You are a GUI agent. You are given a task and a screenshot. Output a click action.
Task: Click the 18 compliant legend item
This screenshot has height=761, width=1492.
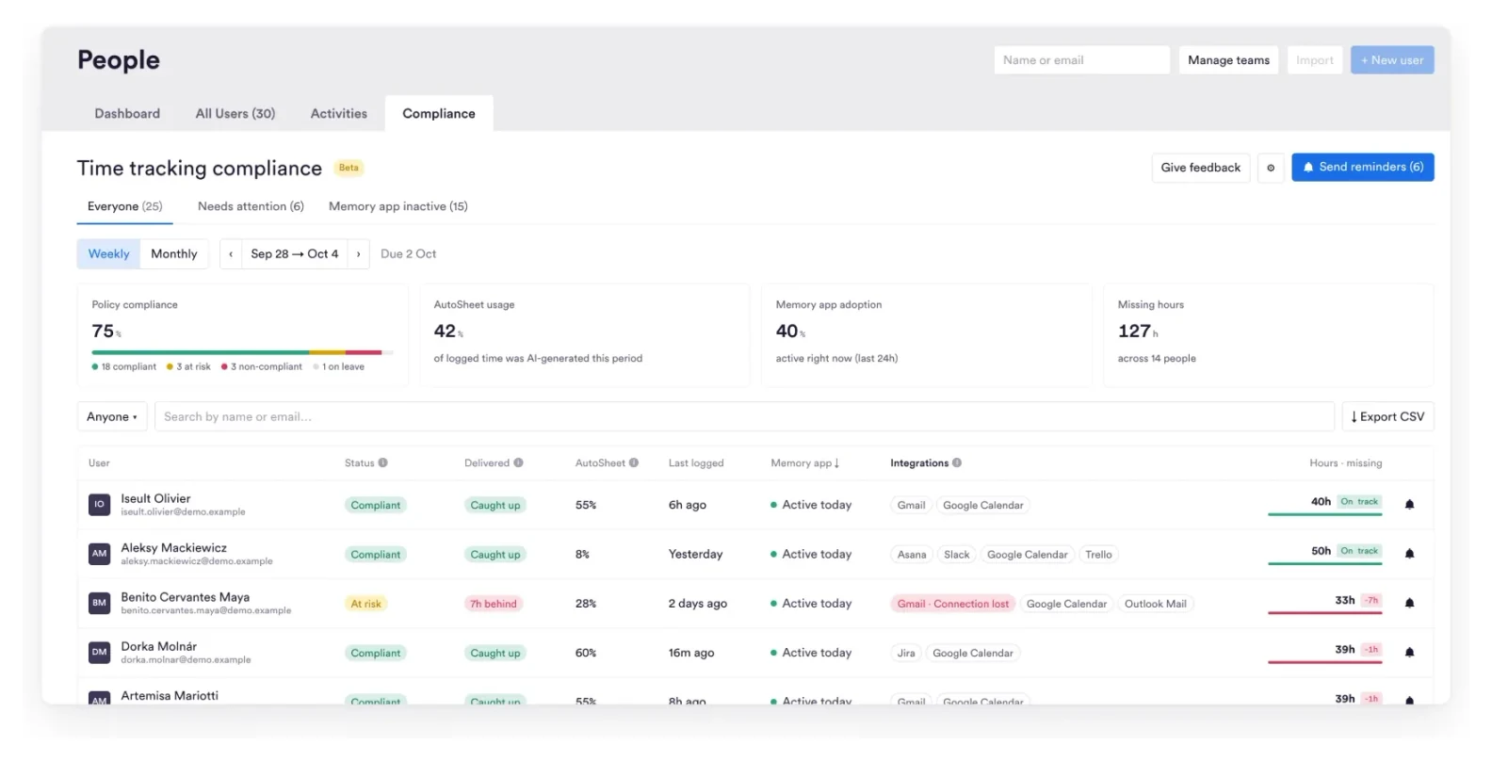point(123,367)
